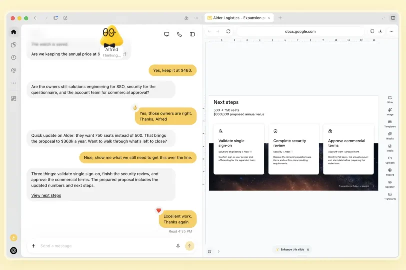Select the Complete security review card
Viewport: 406px width, 270px height.
coord(294,149)
